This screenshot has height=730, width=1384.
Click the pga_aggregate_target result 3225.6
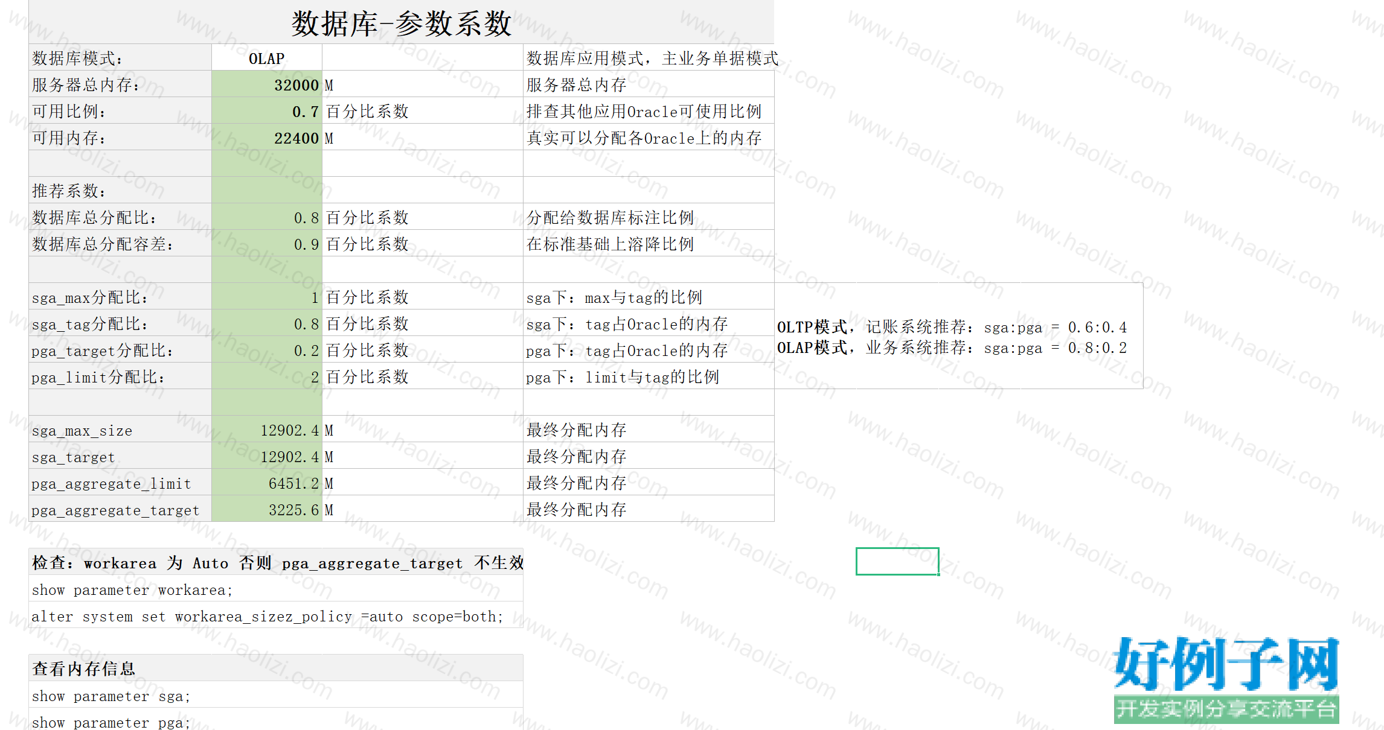(x=266, y=509)
